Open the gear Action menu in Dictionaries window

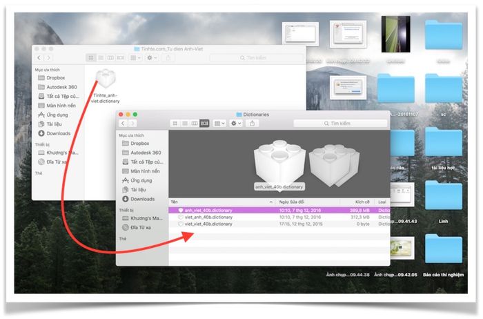tap(236, 123)
